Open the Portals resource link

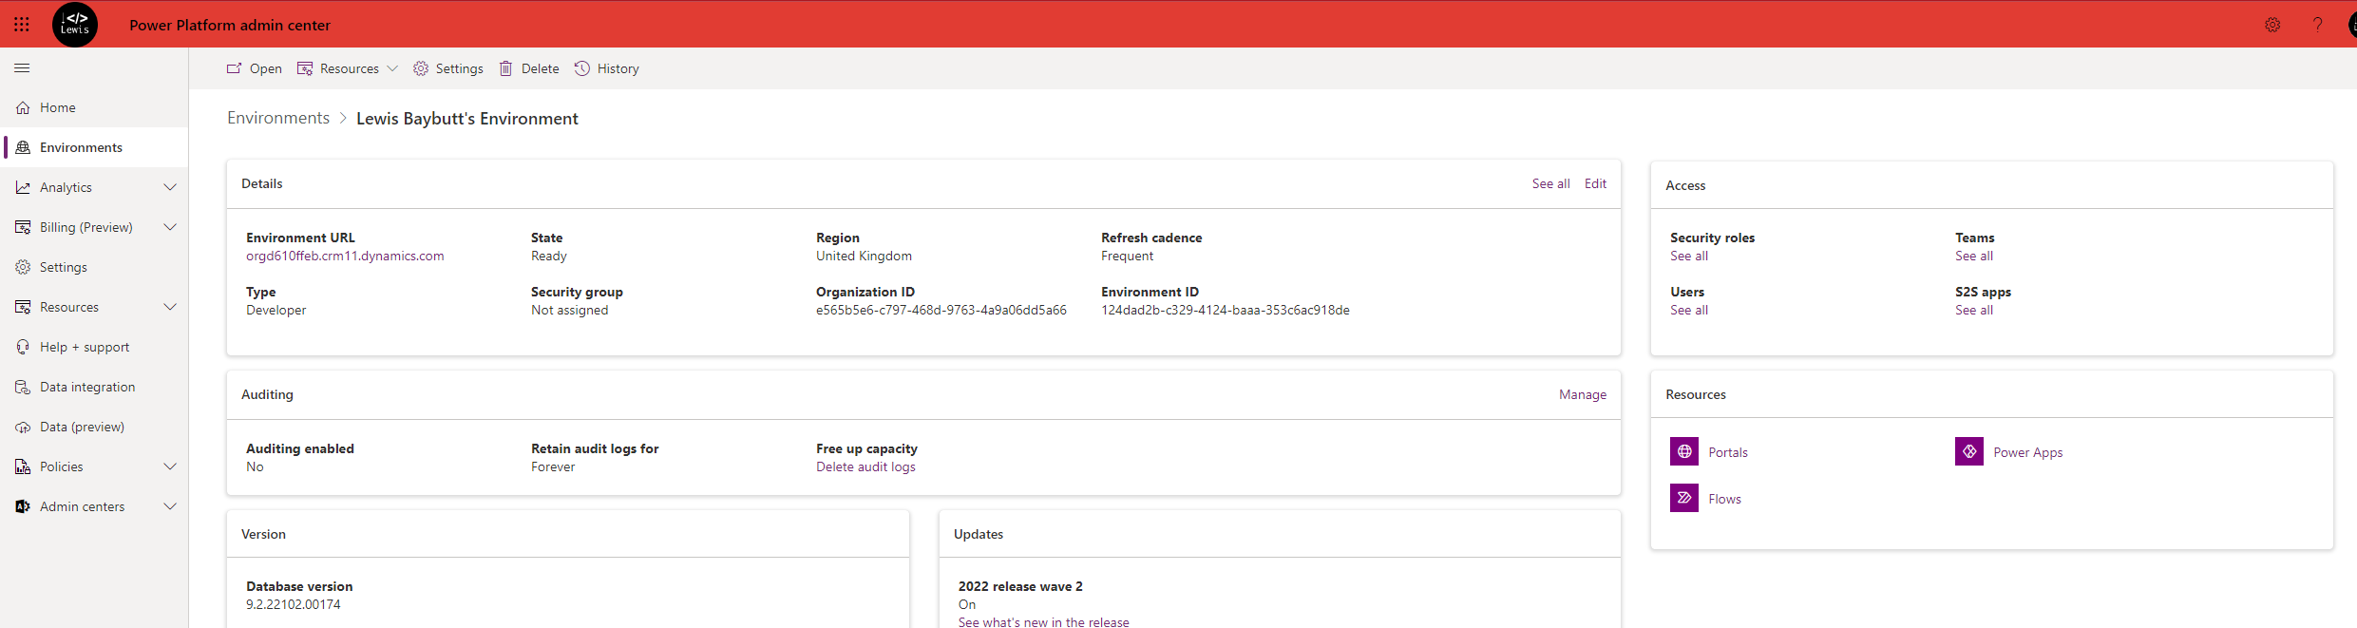[x=1728, y=452]
